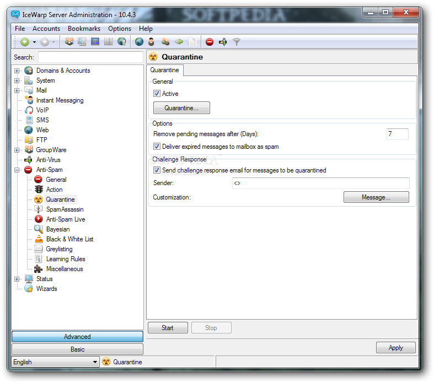
Task: Expand the Mail tree node
Action: tap(17, 91)
